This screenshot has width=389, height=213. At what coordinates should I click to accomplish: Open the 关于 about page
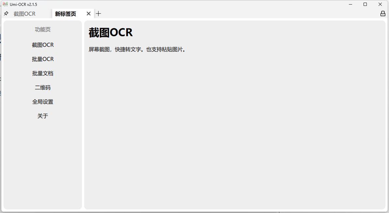pos(43,116)
